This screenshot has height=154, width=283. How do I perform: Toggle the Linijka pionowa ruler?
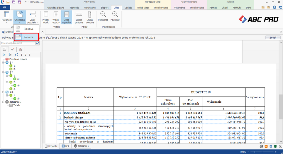tap(90, 17)
